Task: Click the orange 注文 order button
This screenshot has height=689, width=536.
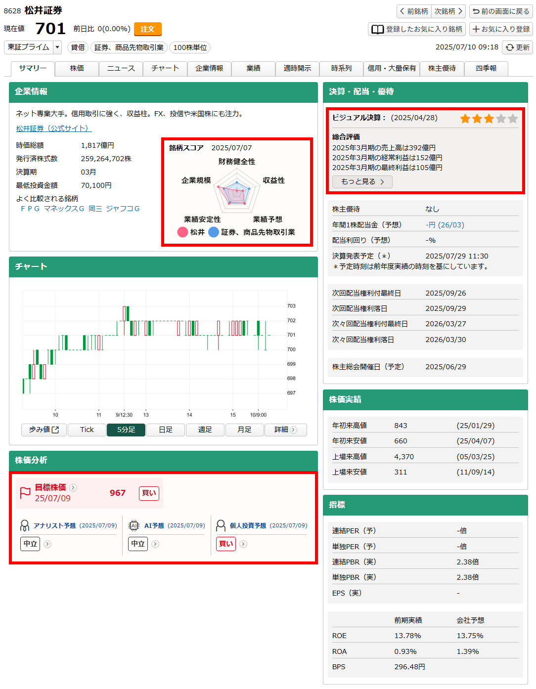Action: pyautogui.click(x=148, y=29)
